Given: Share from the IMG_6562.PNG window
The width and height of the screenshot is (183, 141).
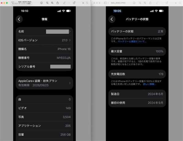Looking at the screenshot, I should 150,3.
